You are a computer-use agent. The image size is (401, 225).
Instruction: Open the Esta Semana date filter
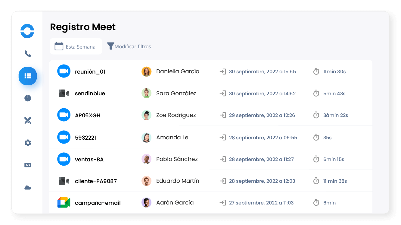76,46
